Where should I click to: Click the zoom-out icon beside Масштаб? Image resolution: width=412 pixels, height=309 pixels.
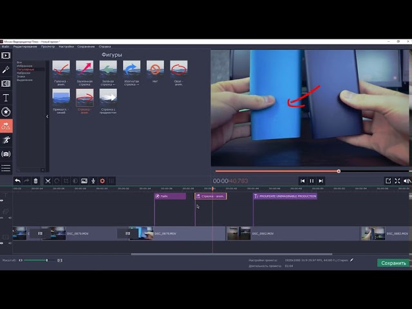(21, 260)
